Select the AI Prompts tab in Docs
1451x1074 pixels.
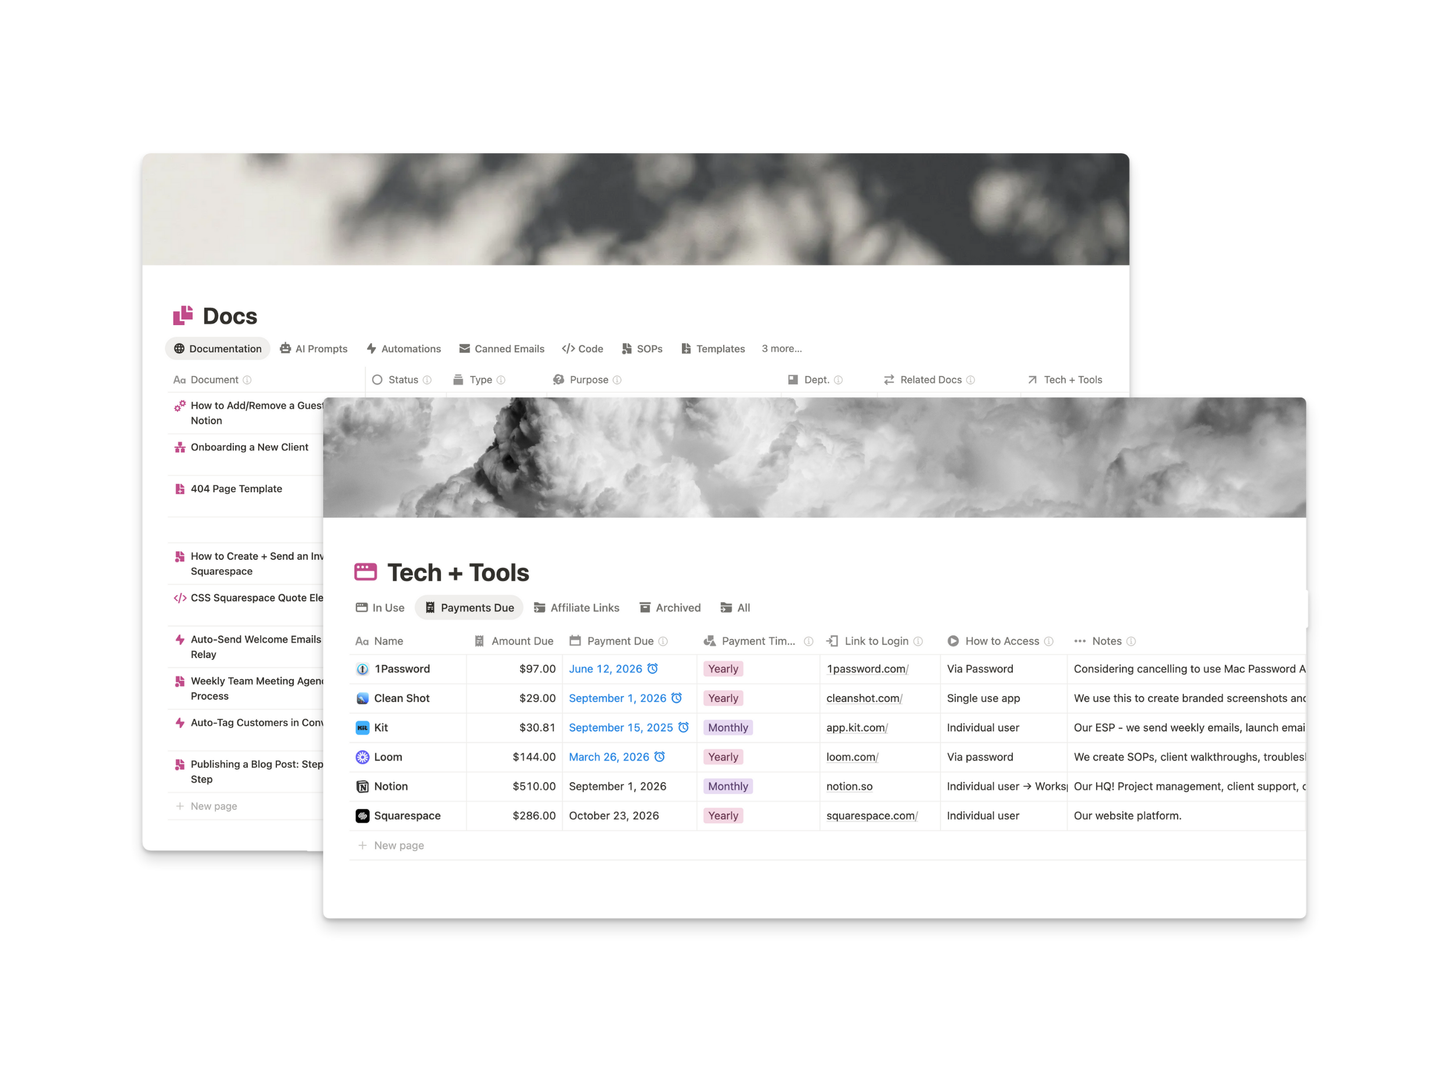tap(314, 348)
